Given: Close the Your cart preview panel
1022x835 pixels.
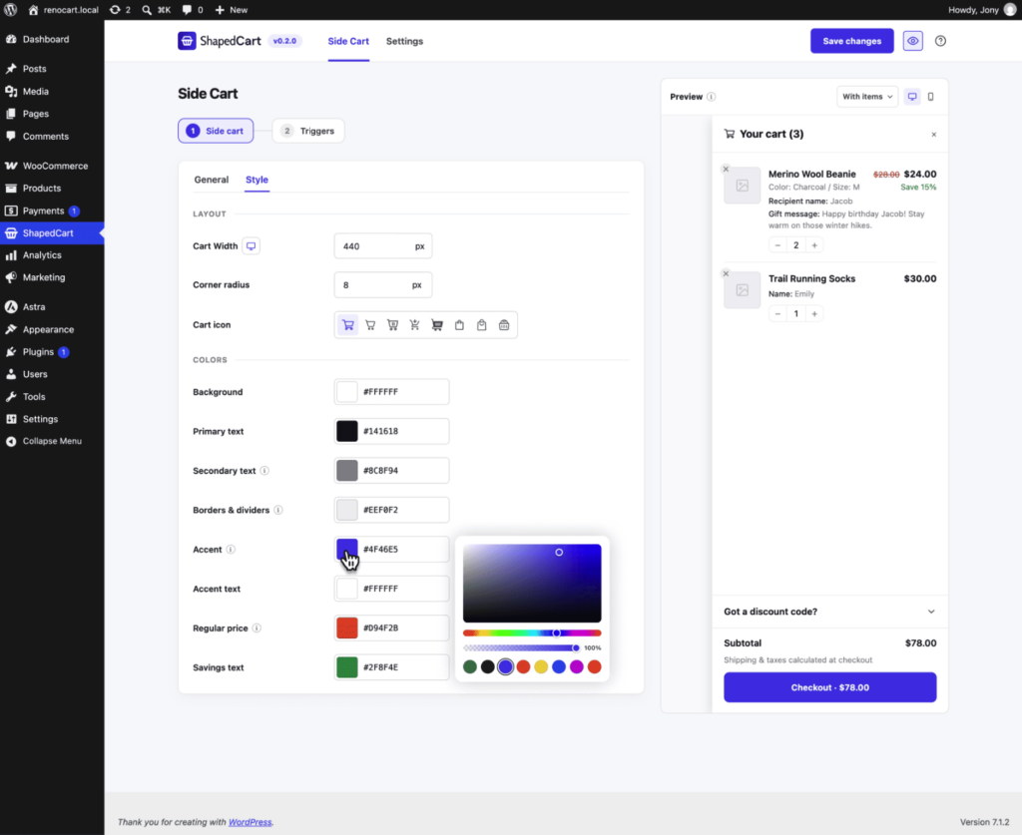Looking at the screenshot, I should 933,134.
